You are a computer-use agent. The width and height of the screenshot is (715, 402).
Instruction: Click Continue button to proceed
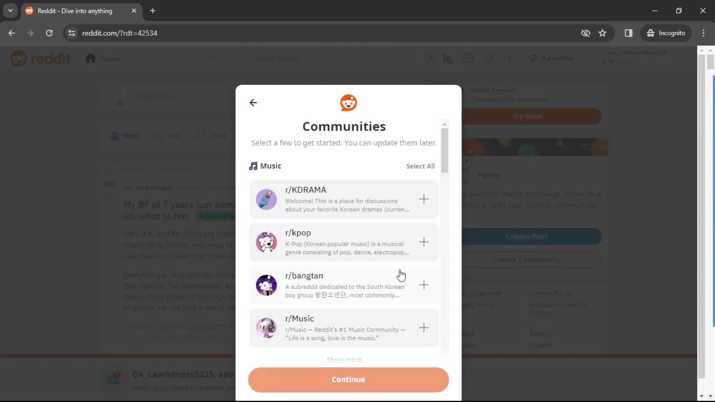click(348, 379)
